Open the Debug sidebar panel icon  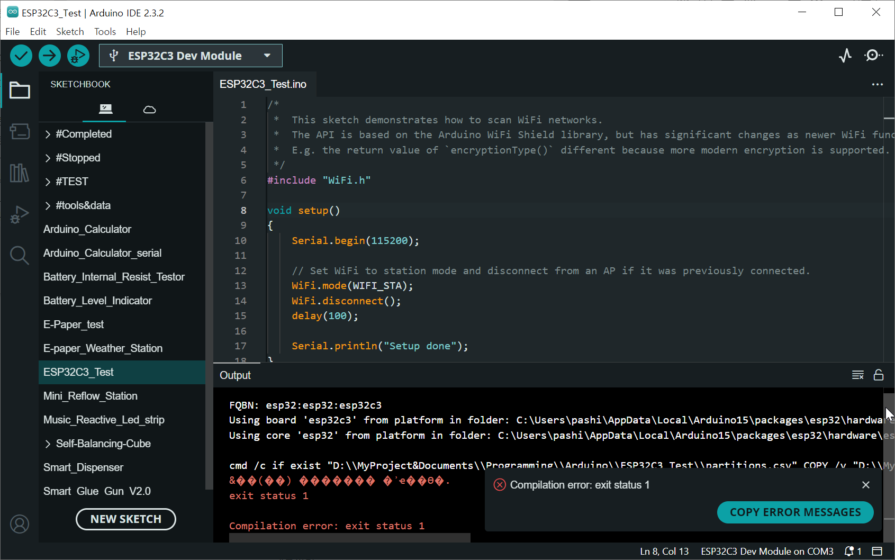point(20,214)
